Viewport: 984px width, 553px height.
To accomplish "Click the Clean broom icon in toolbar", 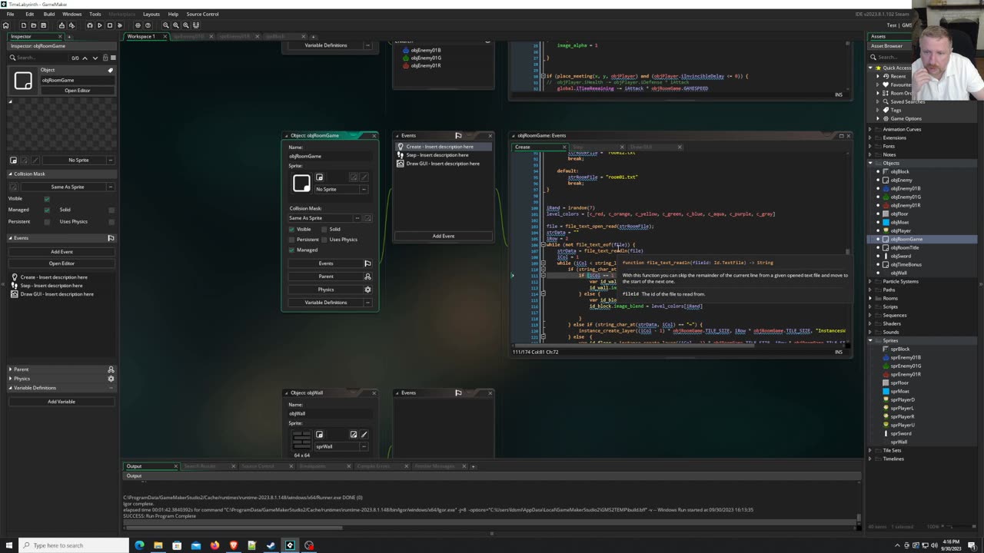I will pos(119,25).
